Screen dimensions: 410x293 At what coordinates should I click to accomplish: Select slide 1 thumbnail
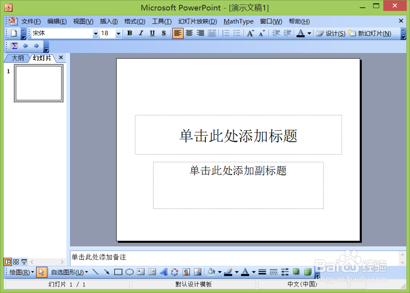click(39, 83)
